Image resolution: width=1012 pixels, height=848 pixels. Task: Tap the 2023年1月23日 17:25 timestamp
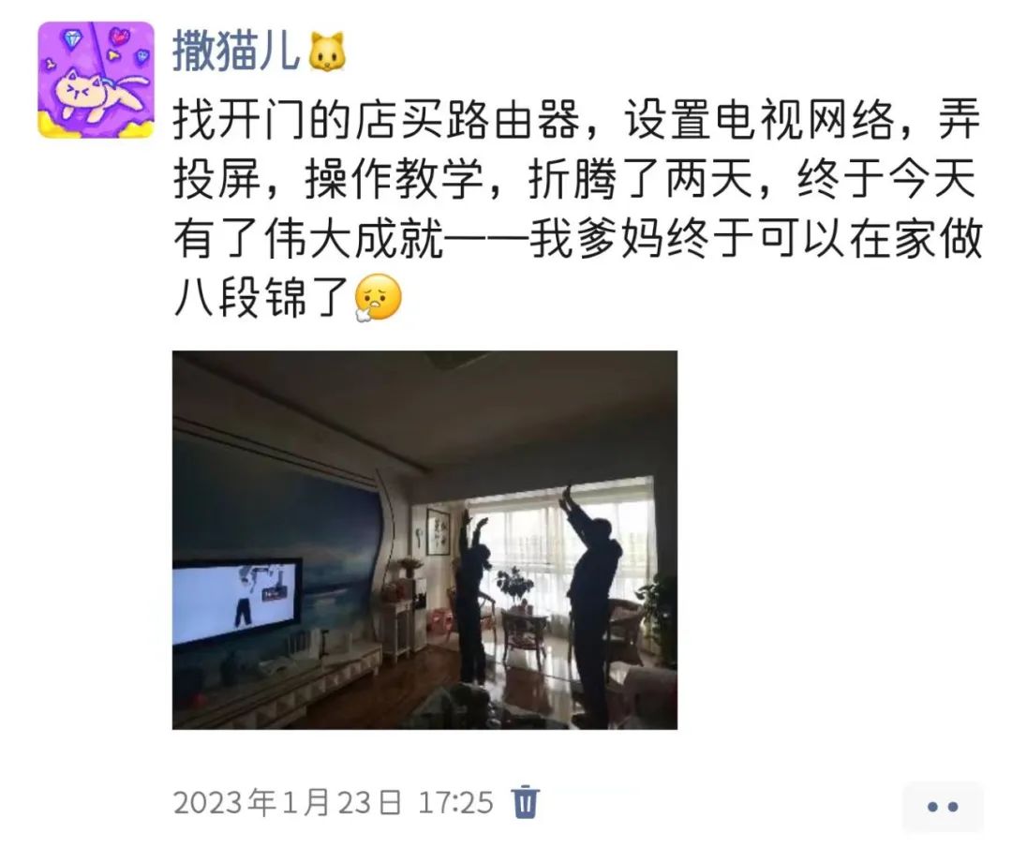[x=333, y=803]
